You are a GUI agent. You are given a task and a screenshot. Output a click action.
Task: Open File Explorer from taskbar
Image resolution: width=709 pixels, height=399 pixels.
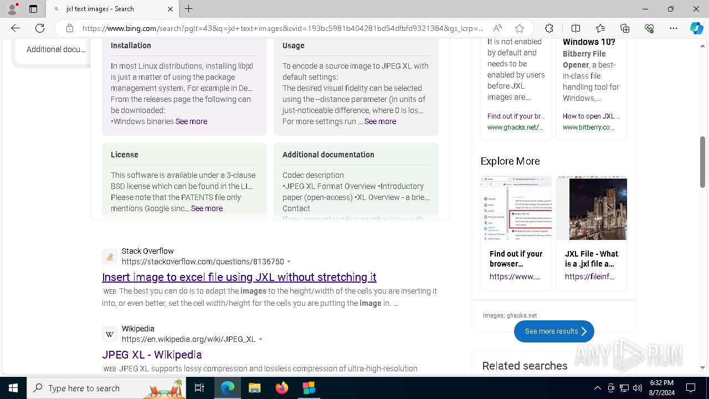pyautogui.click(x=255, y=388)
